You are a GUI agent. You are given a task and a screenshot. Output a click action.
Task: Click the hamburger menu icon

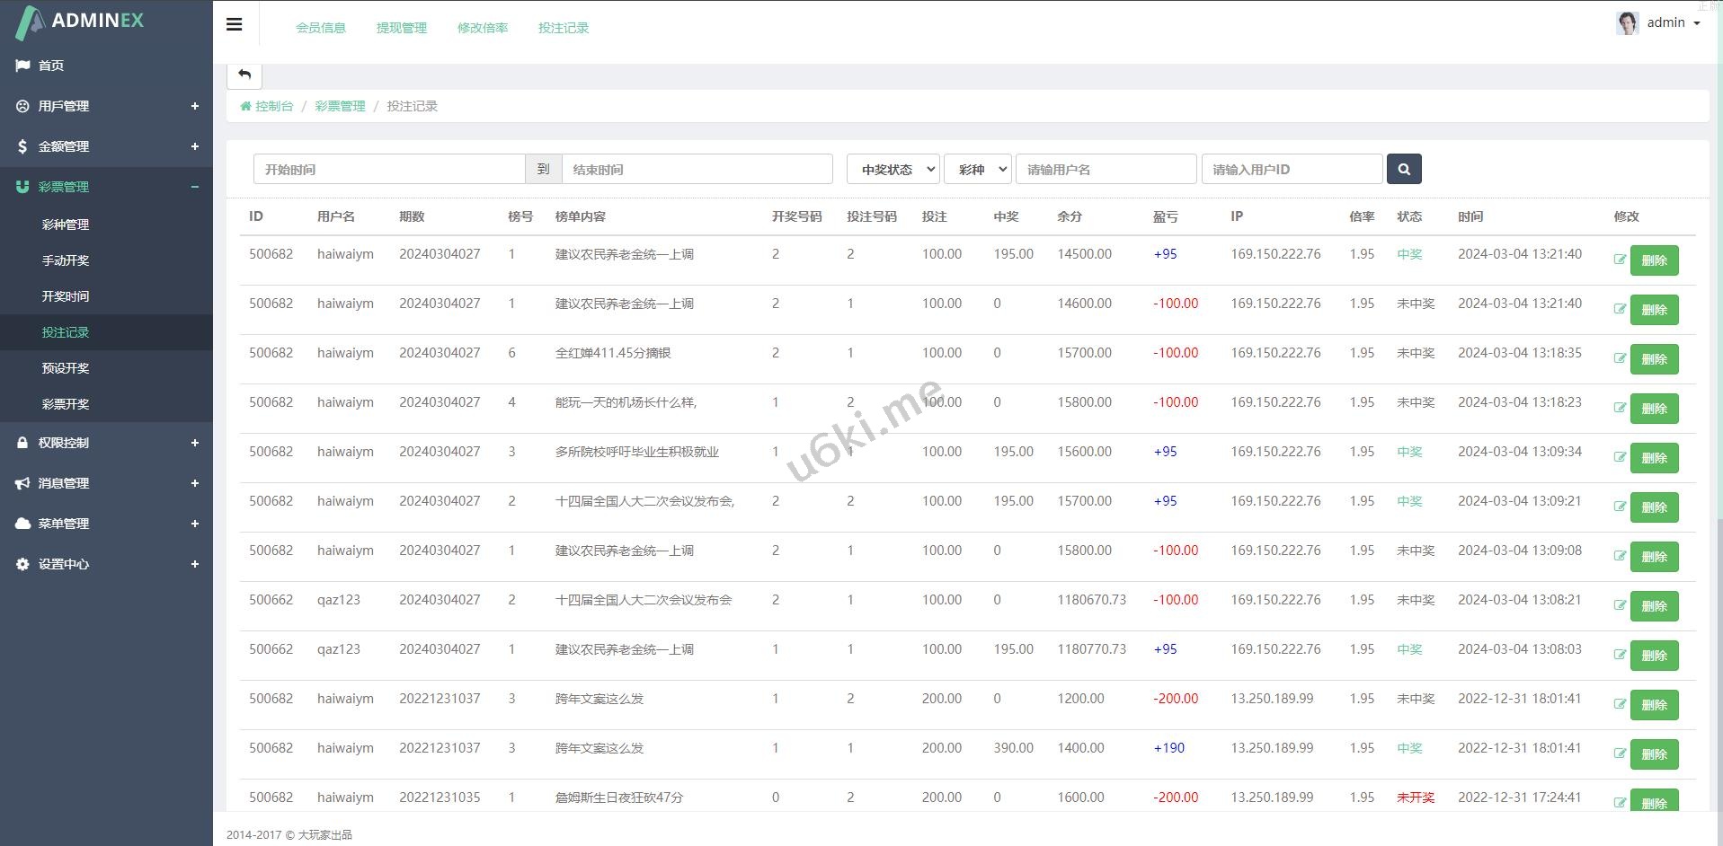tap(234, 25)
